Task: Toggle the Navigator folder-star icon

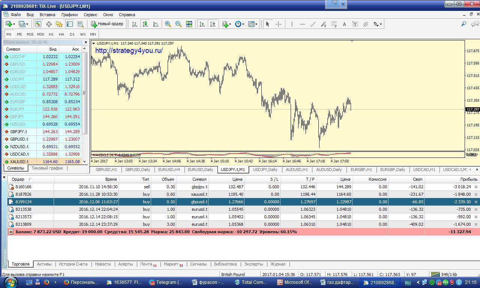Action: point(59,24)
